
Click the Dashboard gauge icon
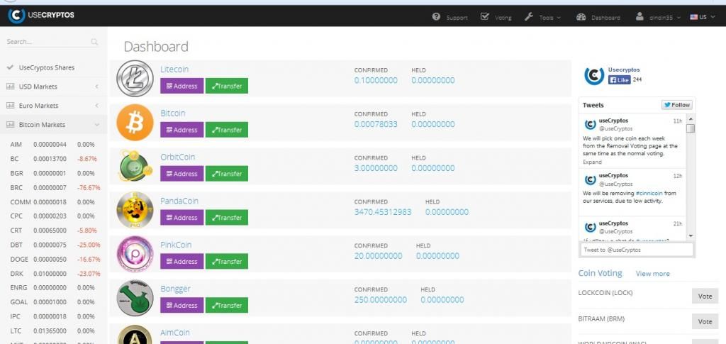click(581, 16)
